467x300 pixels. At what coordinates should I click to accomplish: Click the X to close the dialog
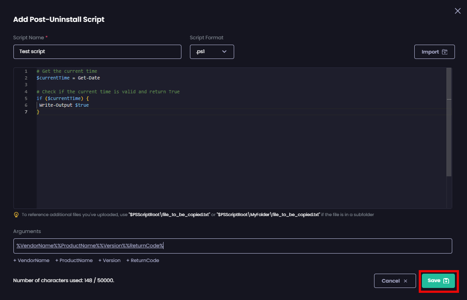point(457,11)
